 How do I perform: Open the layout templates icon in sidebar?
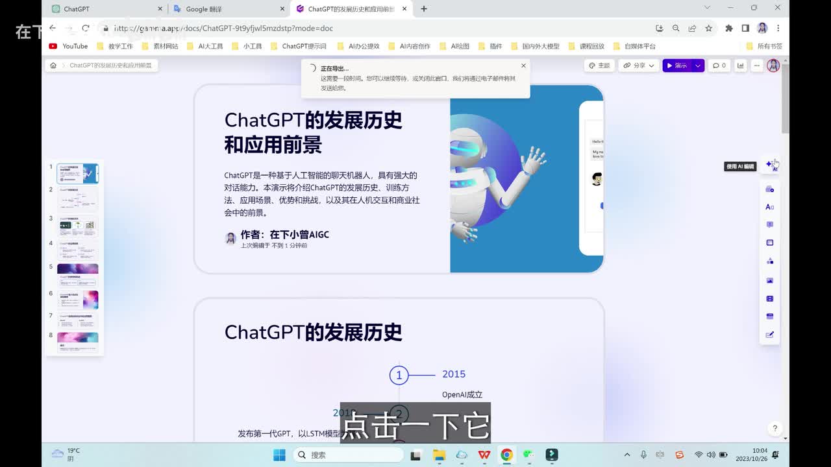point(770,243)
